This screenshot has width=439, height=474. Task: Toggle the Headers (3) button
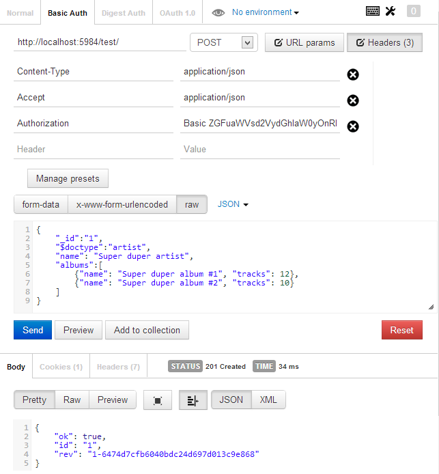(x=384, y=42)
